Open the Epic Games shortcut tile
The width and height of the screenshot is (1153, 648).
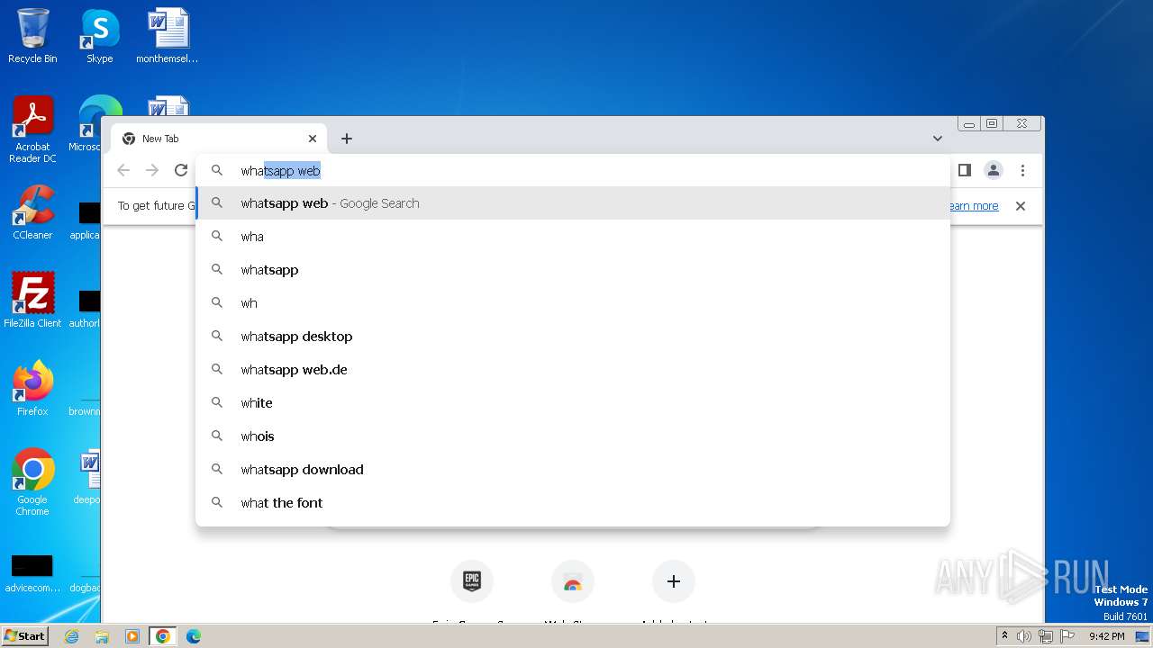pyautogui.click(x=472, y=581)
